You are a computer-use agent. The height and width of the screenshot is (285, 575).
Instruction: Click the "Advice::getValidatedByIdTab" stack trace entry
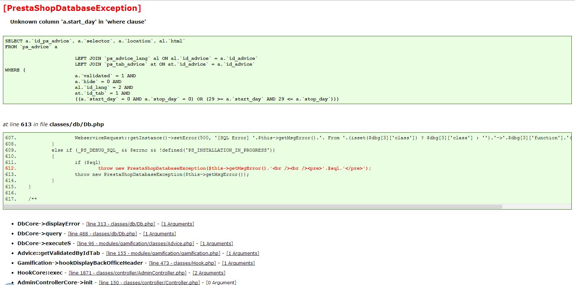coord(59,253)
